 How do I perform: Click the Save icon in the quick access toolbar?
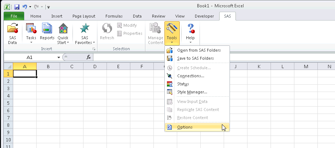tap(17, 6)
